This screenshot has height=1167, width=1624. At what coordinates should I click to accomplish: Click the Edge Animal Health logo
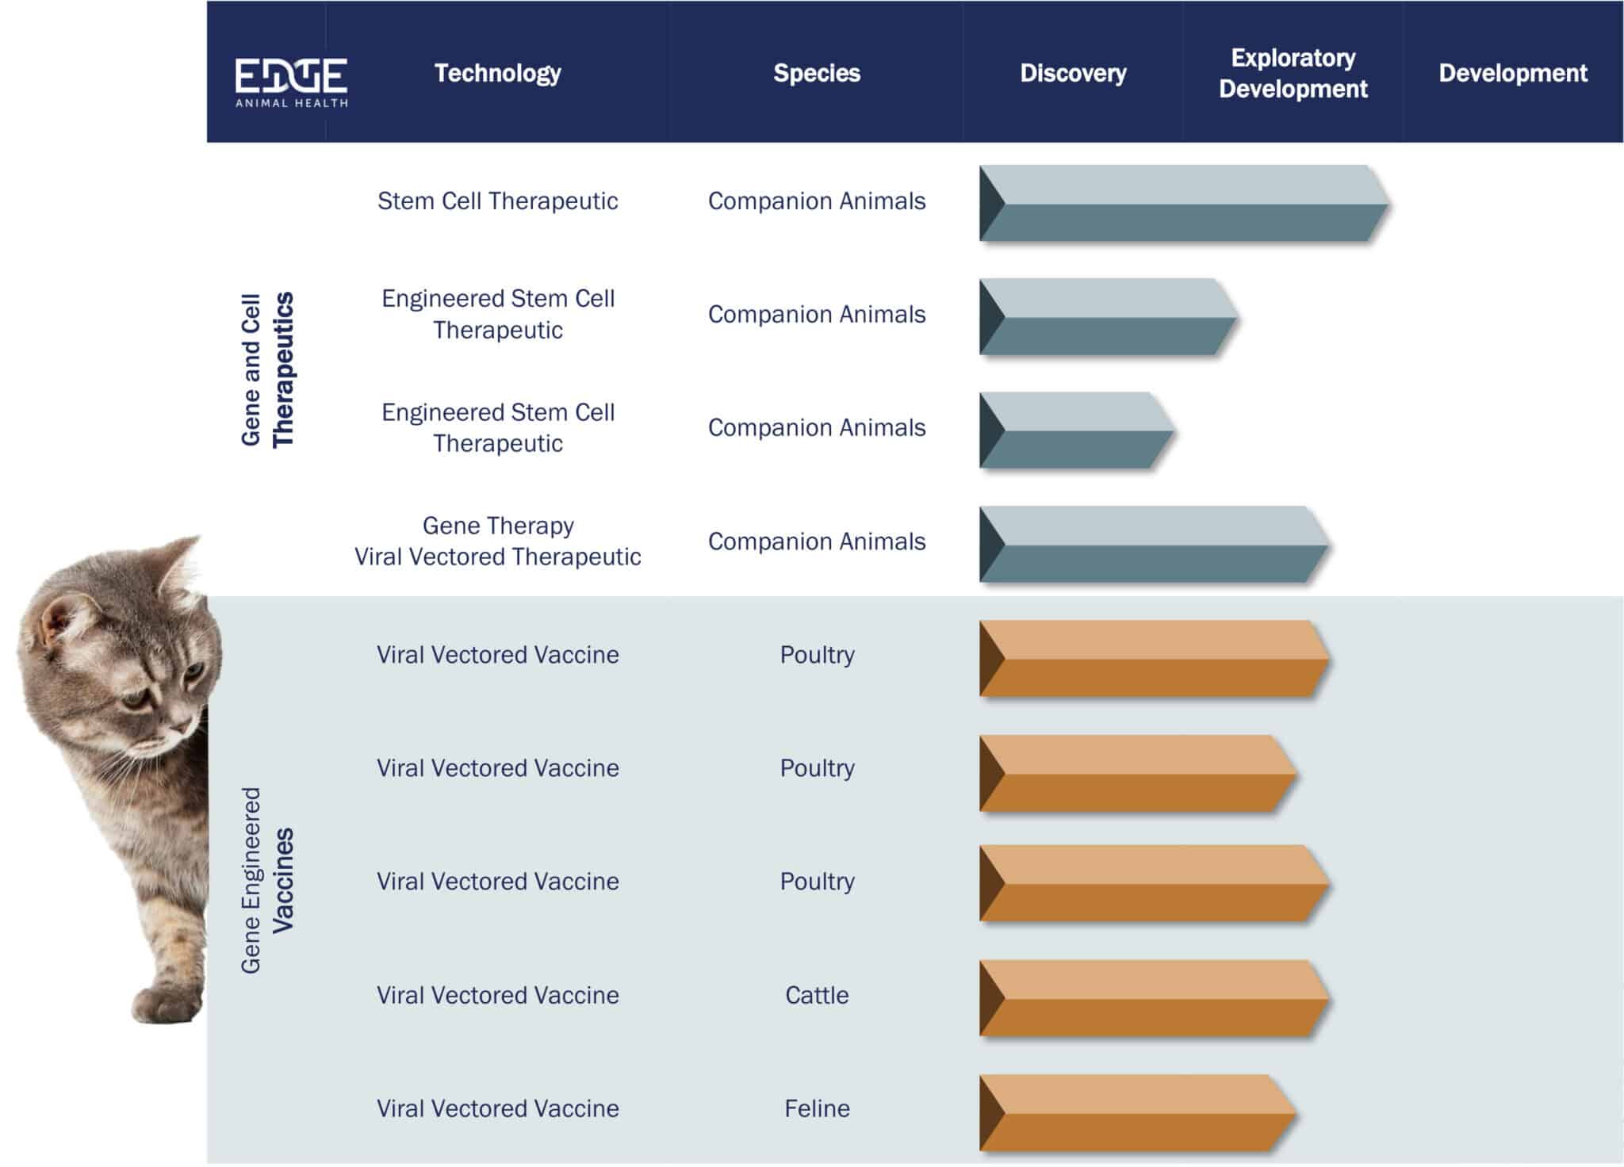tap(291, 81)
